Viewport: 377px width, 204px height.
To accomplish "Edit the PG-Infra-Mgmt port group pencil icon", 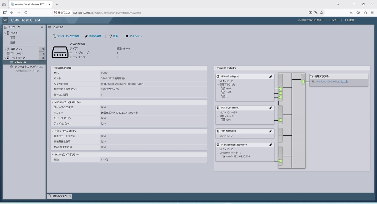I will tap(270, 76).
